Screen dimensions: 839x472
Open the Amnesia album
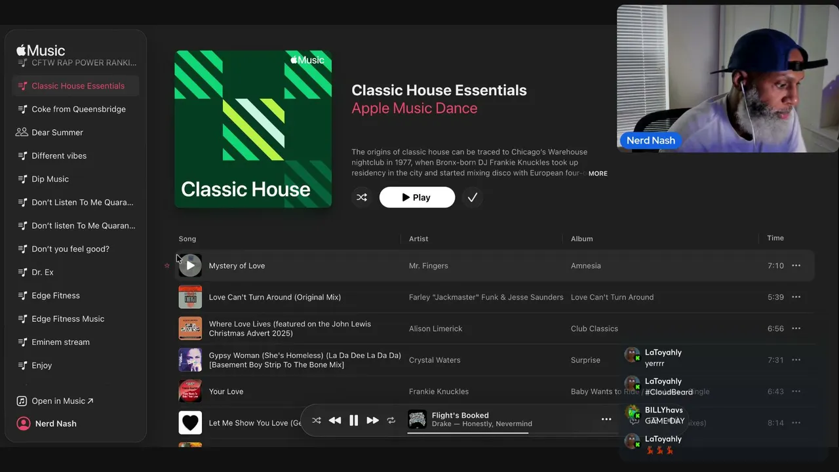[x=586, y=265]
